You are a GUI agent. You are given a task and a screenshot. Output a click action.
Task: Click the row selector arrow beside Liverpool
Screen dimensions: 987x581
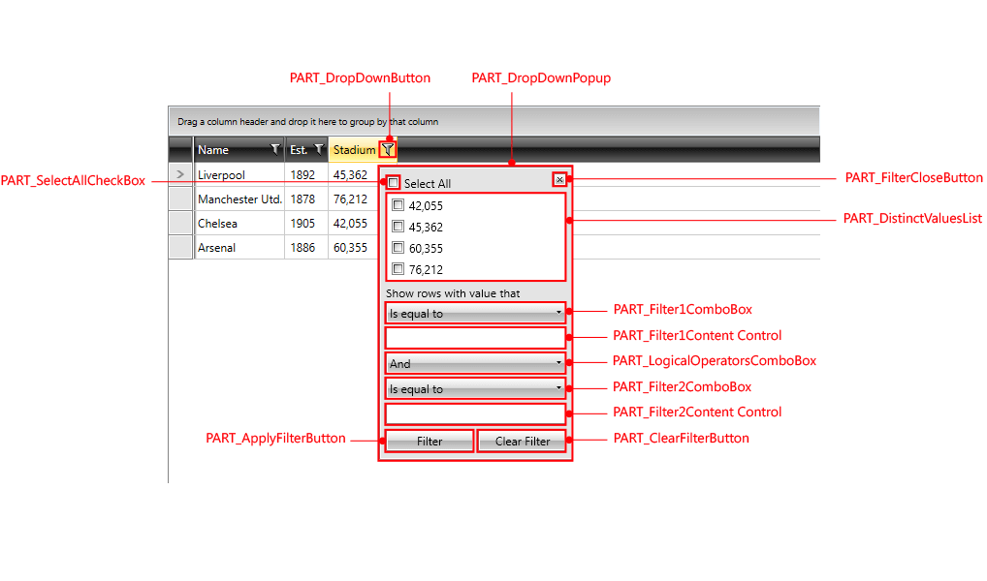click(181, 174)
